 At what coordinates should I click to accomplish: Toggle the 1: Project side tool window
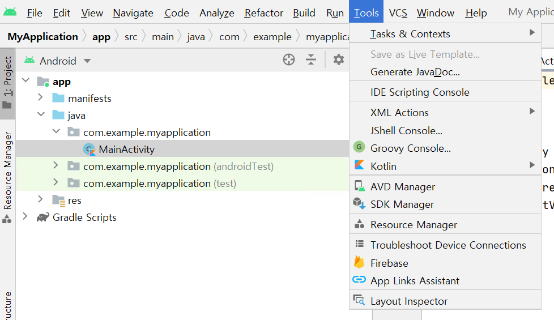click(7, 83)
